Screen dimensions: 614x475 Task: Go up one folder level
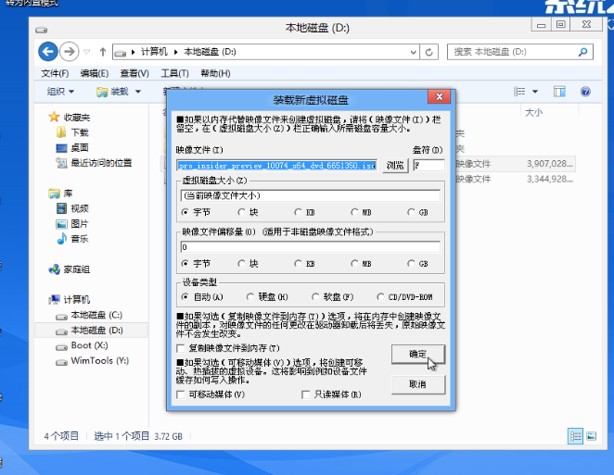tap(100, 52)
